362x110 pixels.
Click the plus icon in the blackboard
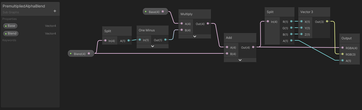tap(55, 11)
